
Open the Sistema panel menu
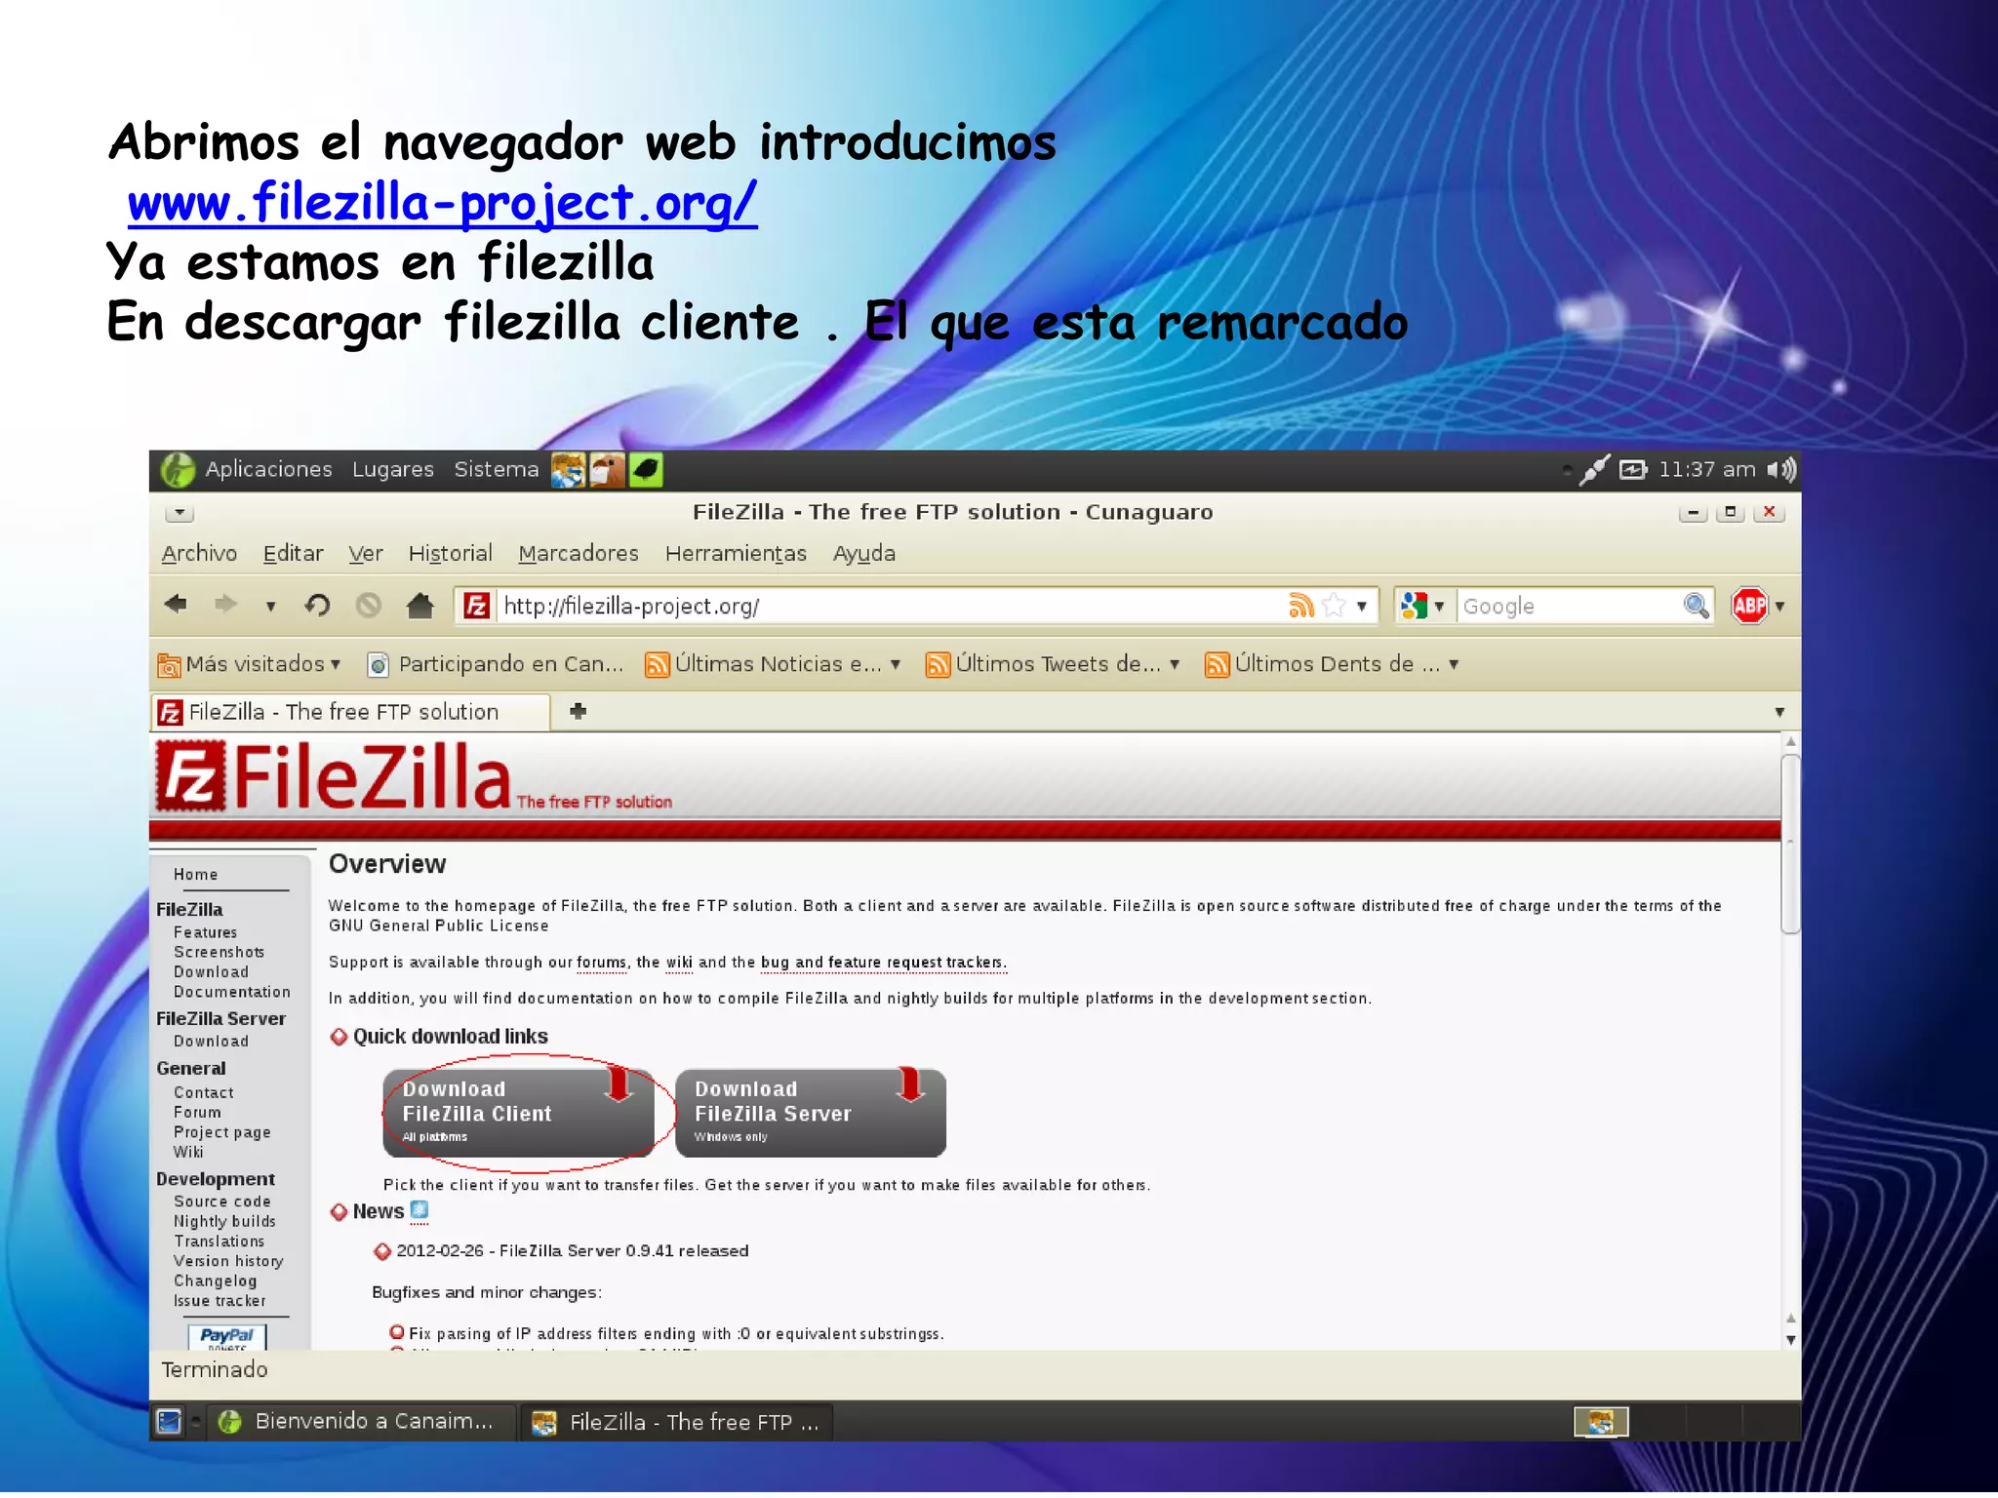pyautogui.click(x=496, y=469)
